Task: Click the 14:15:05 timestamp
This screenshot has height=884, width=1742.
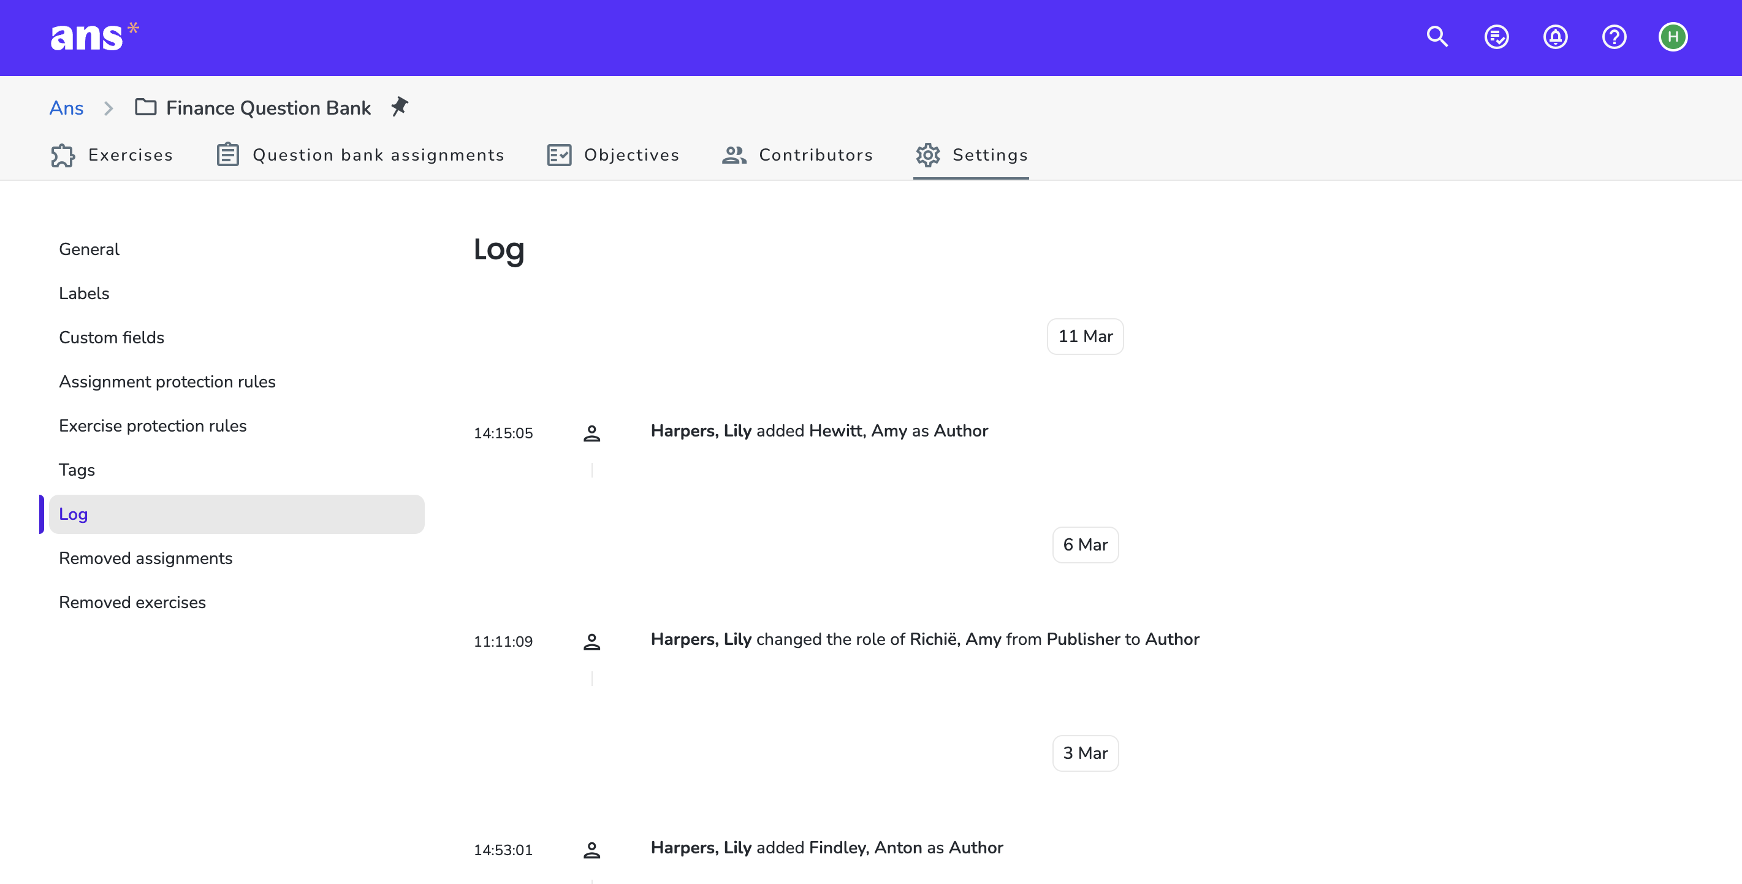Action: (503, 433)
